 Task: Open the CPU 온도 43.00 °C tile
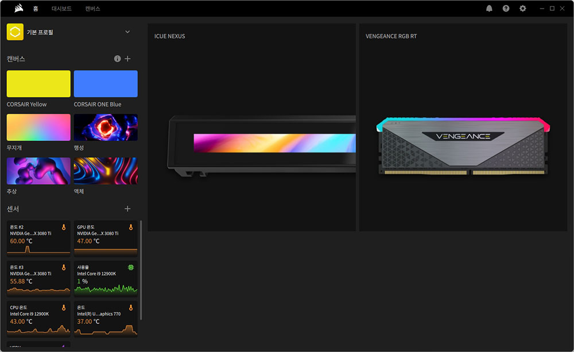pos(38,319)
